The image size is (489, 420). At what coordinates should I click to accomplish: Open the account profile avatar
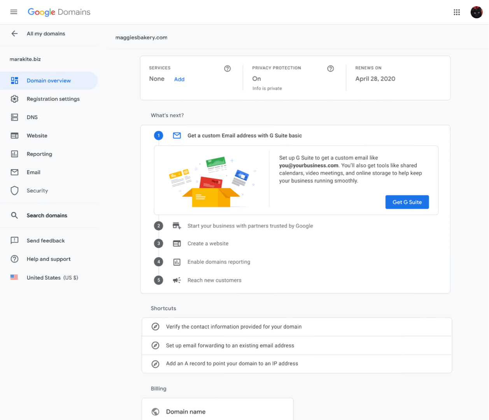pyautogui.click(x=477, y=12)
